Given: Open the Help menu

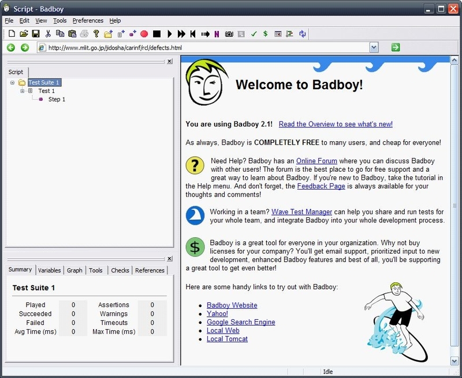Looking at the screenshot, I should pyautogui.click(x=115, y=21).
